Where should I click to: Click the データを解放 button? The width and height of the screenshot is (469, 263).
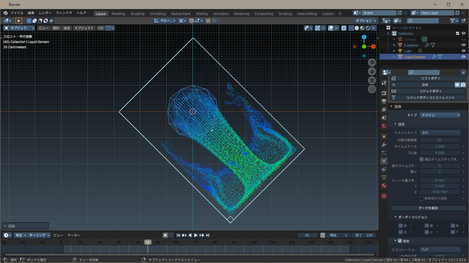tap(428, 208)
